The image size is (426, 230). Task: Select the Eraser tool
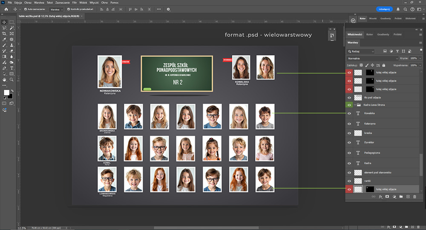click(x=12, y=51)
